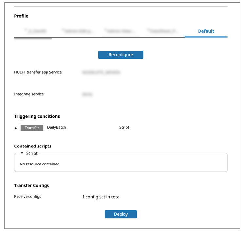Click the Triggering conditions heading

point(37,116)
